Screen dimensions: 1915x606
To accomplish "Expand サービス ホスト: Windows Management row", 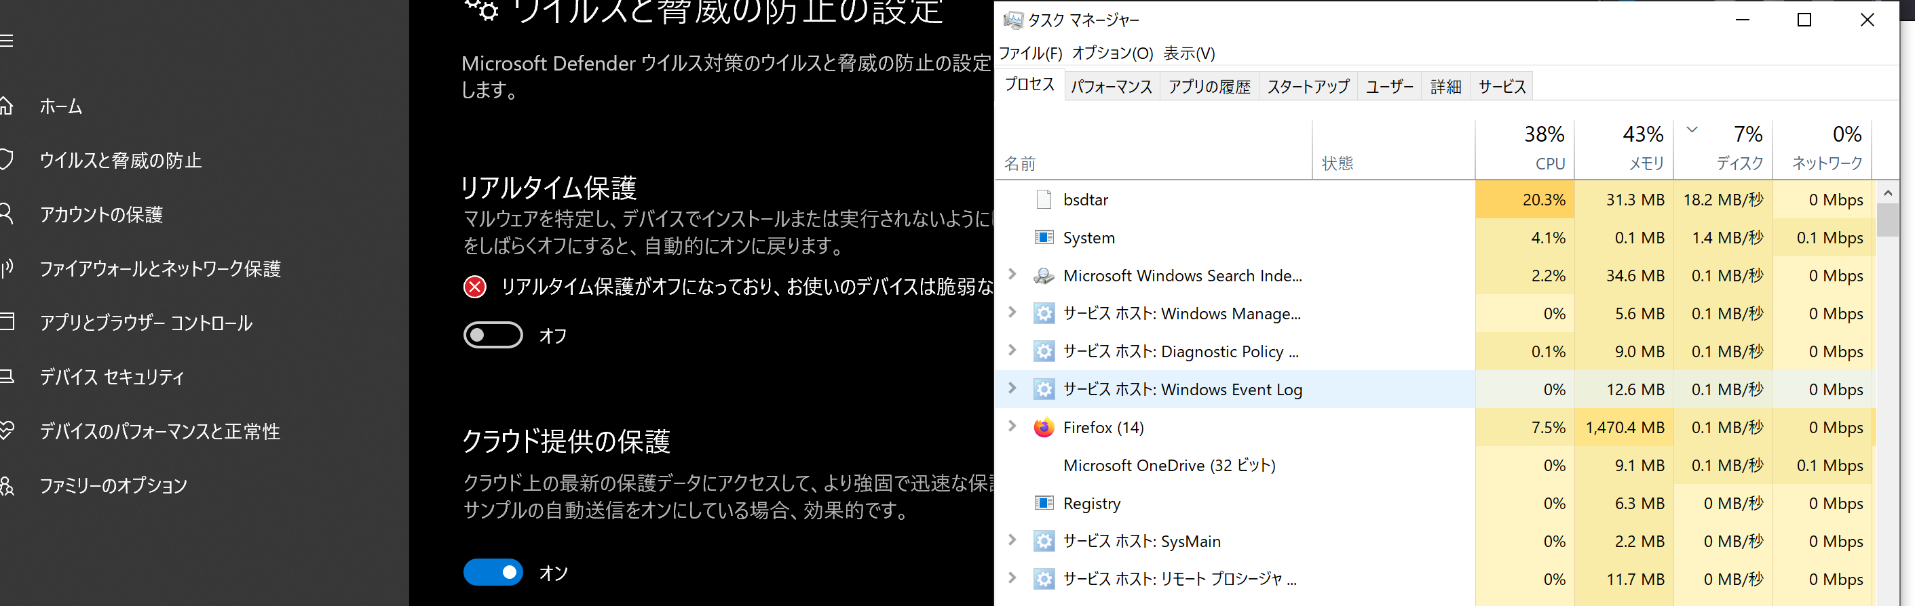I will coord(1012,312).
